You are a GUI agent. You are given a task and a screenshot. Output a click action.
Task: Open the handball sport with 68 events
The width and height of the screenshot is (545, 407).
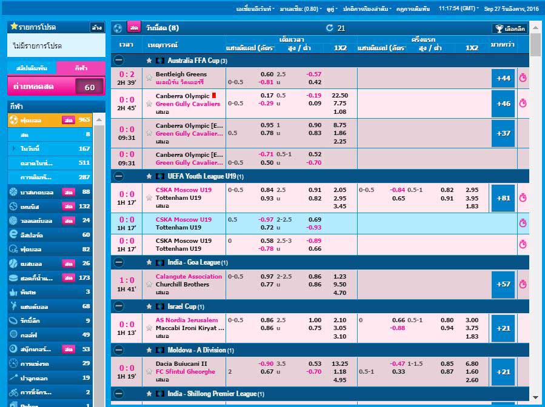(x=50, y=306)
